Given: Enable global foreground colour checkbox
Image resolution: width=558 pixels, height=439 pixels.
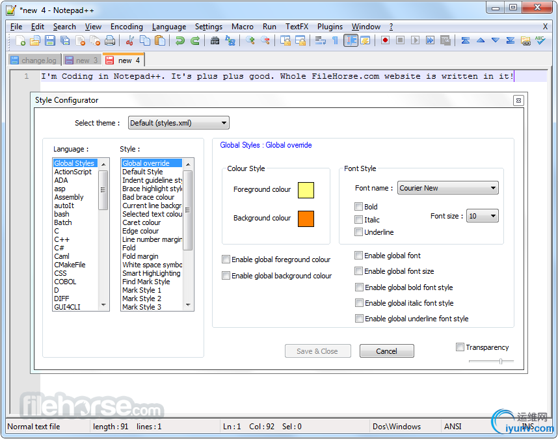Looking at the screenshot, I should click(x=226, y=259).
